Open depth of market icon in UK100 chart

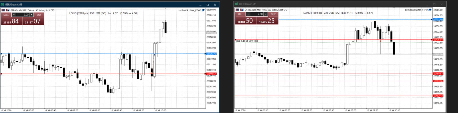pyautogui.click(x=242, y=10)
